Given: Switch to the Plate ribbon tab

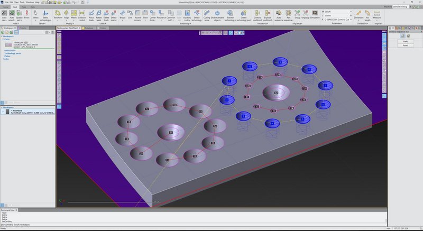Looking at the screenshot, I should (x=23, y=7).
